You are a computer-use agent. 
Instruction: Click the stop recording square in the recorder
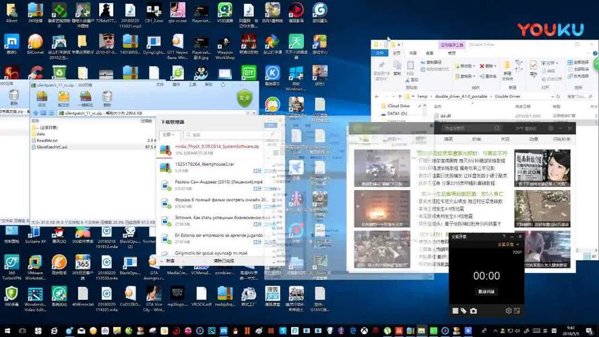point(455,311)
